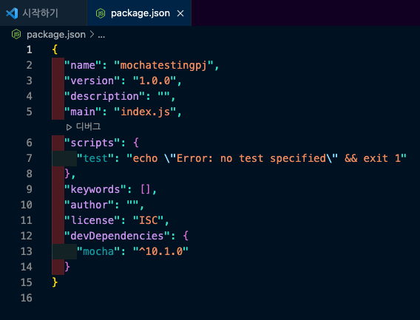Image resolution: width=420 pixels, height=320 pixels.
Task: Click the "index.js" value
Action: [145, 112]
